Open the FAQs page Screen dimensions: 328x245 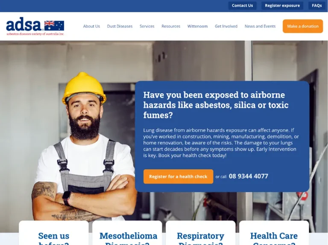click(317, 6)
